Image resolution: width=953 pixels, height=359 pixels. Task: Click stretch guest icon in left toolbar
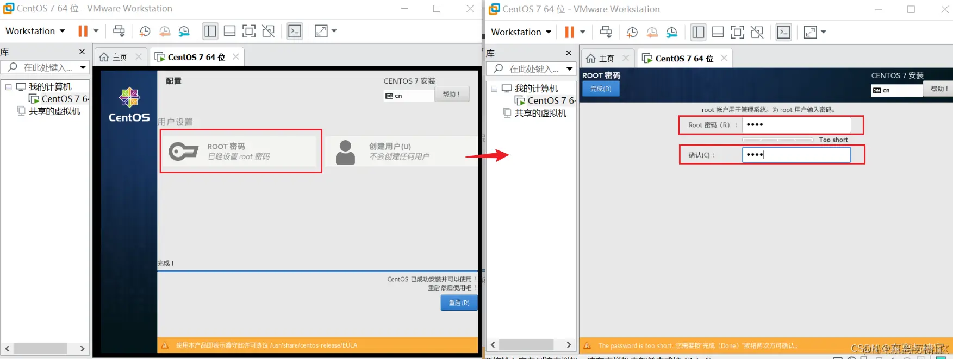point(321,31)
